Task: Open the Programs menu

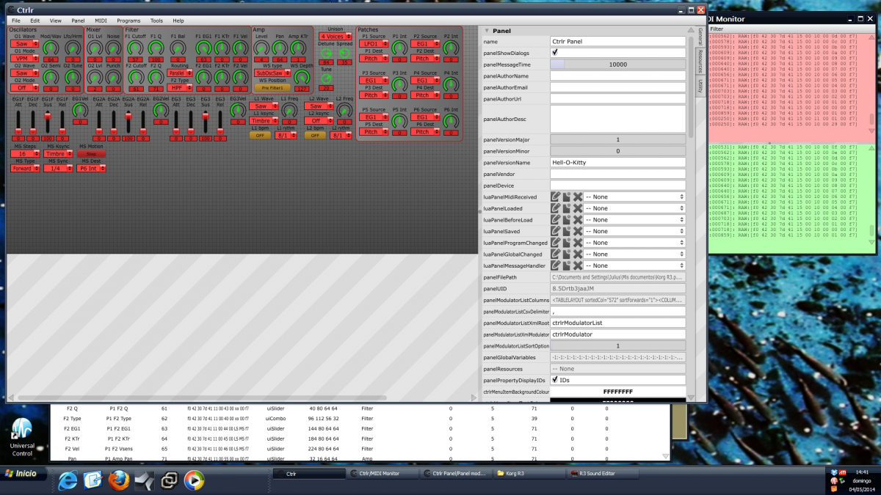Action: 128,21
